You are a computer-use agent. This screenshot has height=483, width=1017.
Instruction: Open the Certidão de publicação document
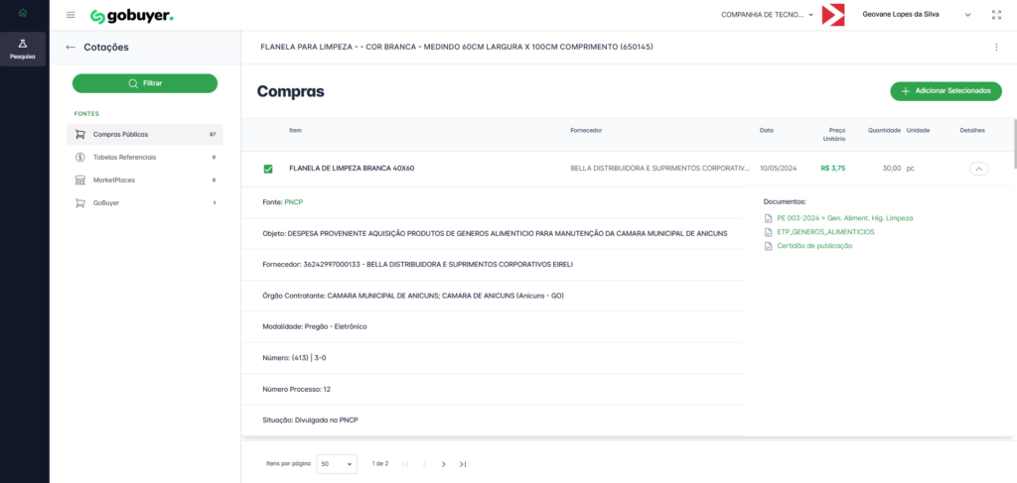pos(813,245)
